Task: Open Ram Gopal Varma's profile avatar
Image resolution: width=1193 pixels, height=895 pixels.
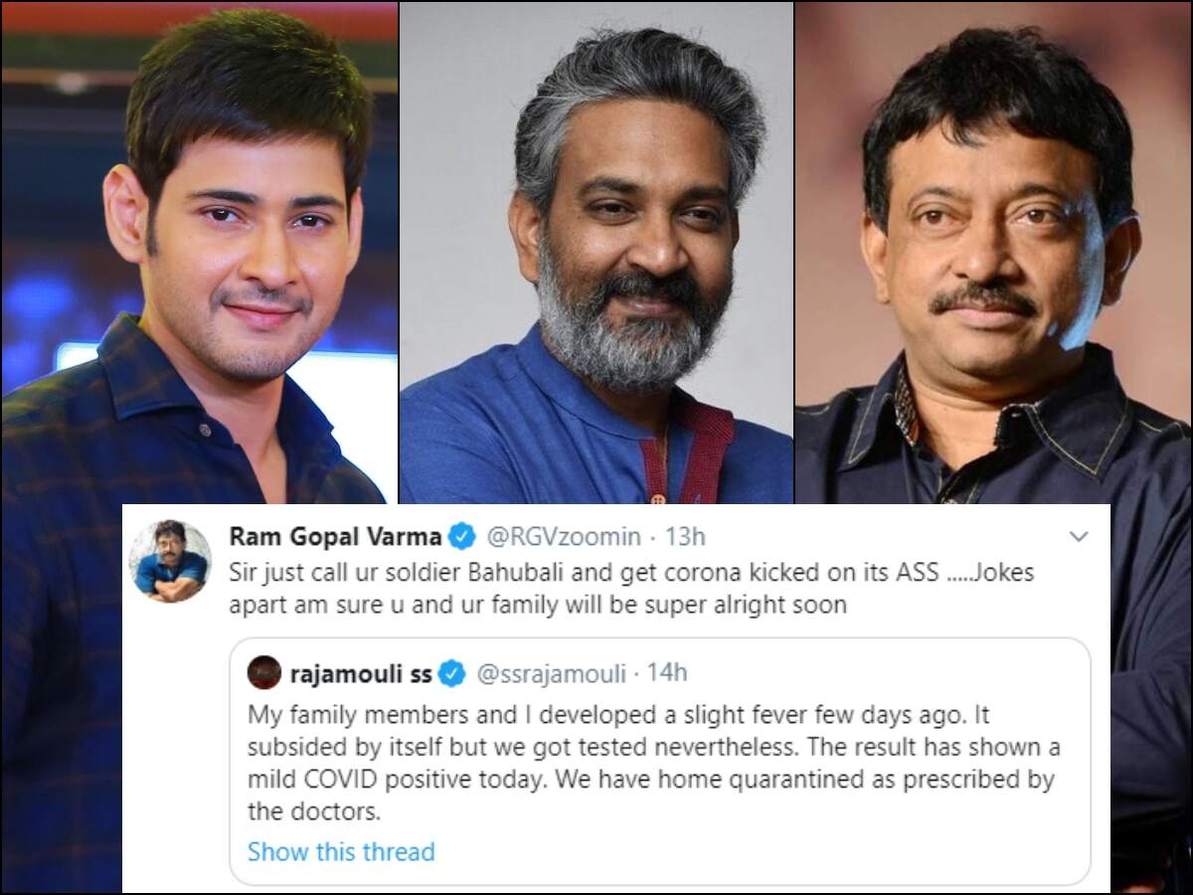Action: pyautogui.click(x=169, y=561)
